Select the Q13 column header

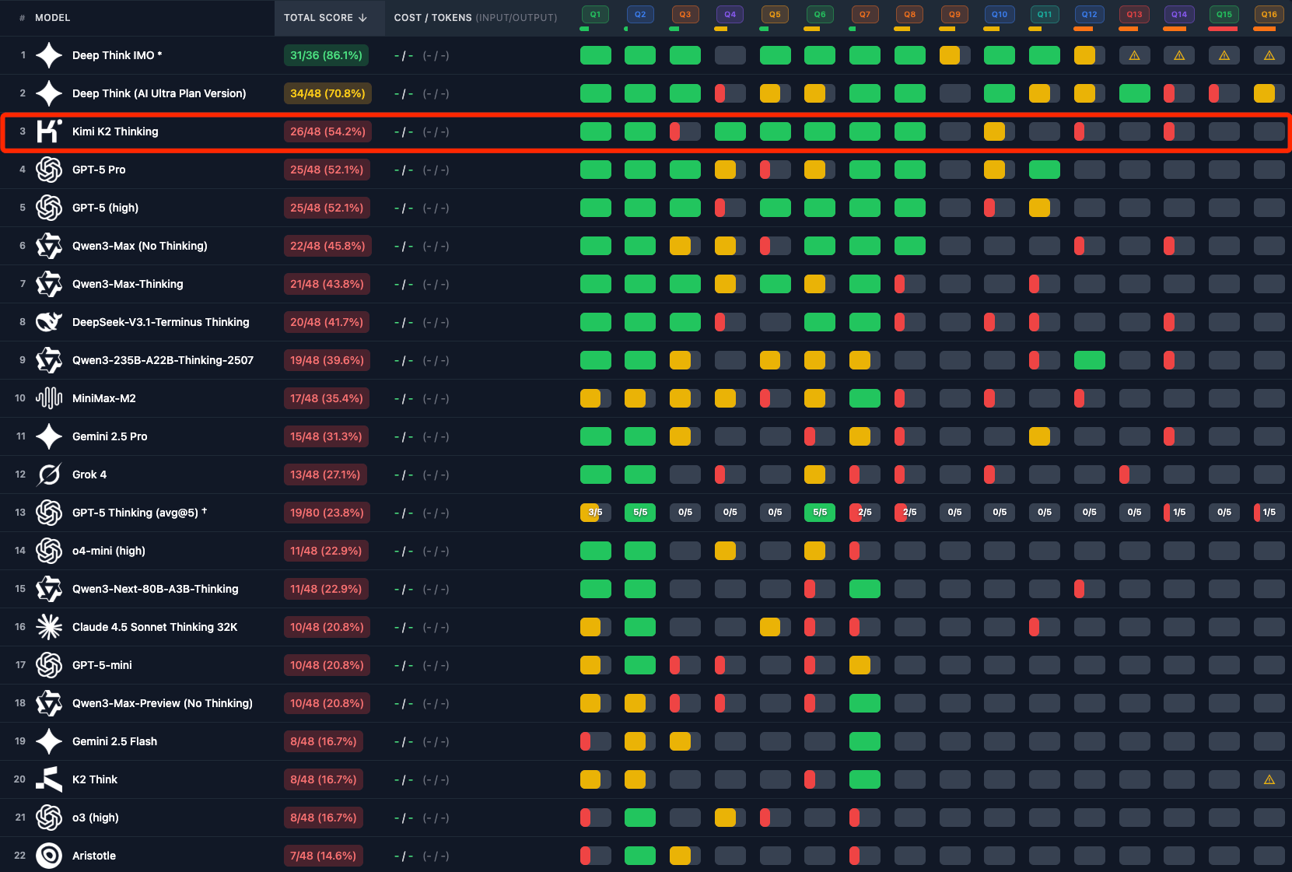1134,13
